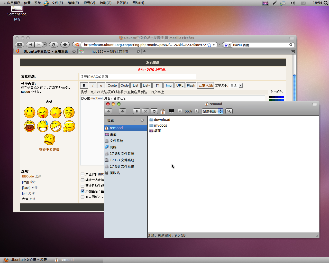The height and width of the screenshot is (263, 329).
Task: Toggle the 禁止自动生成 checkbox
Action: (83, 186)
